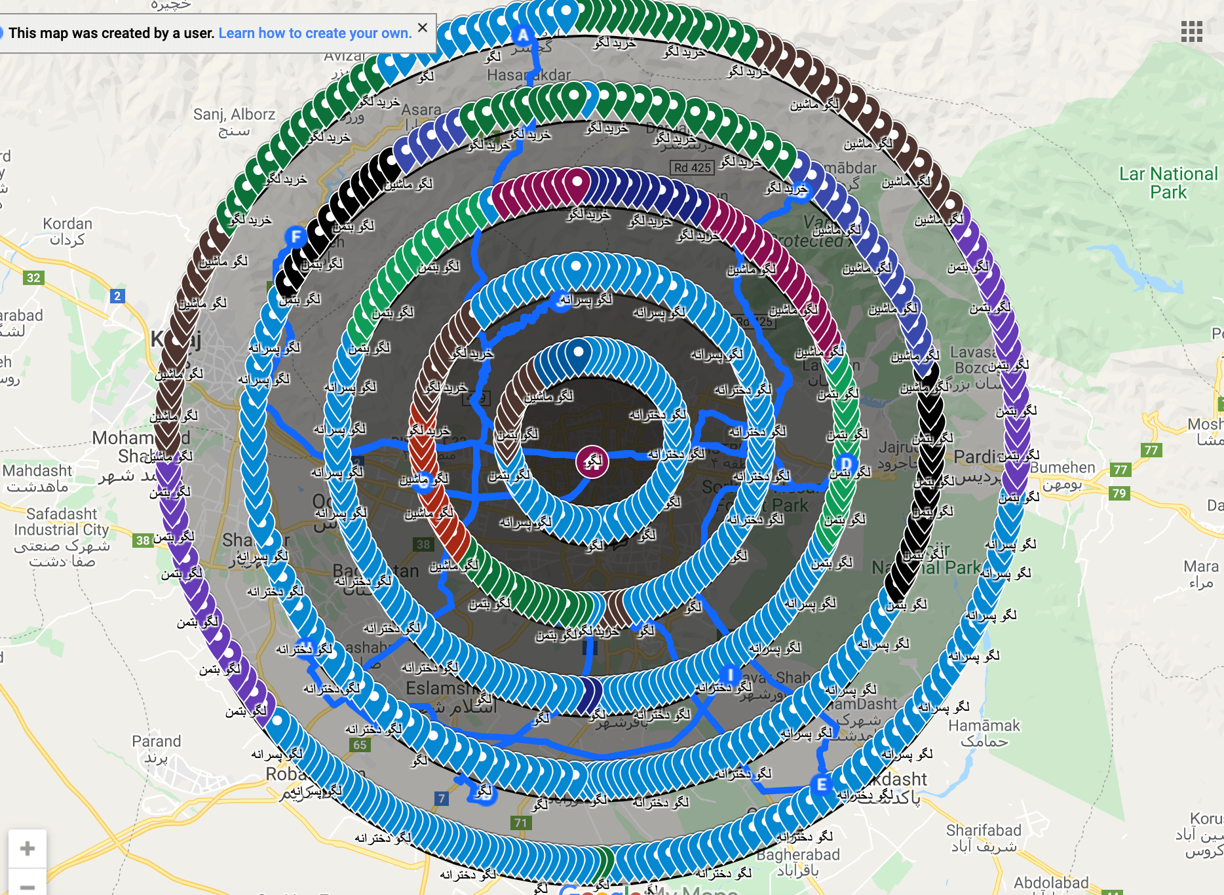Screen dimensions: 1224x895
Task: Open the Google apps grid menu
Action: (1191, 31)
